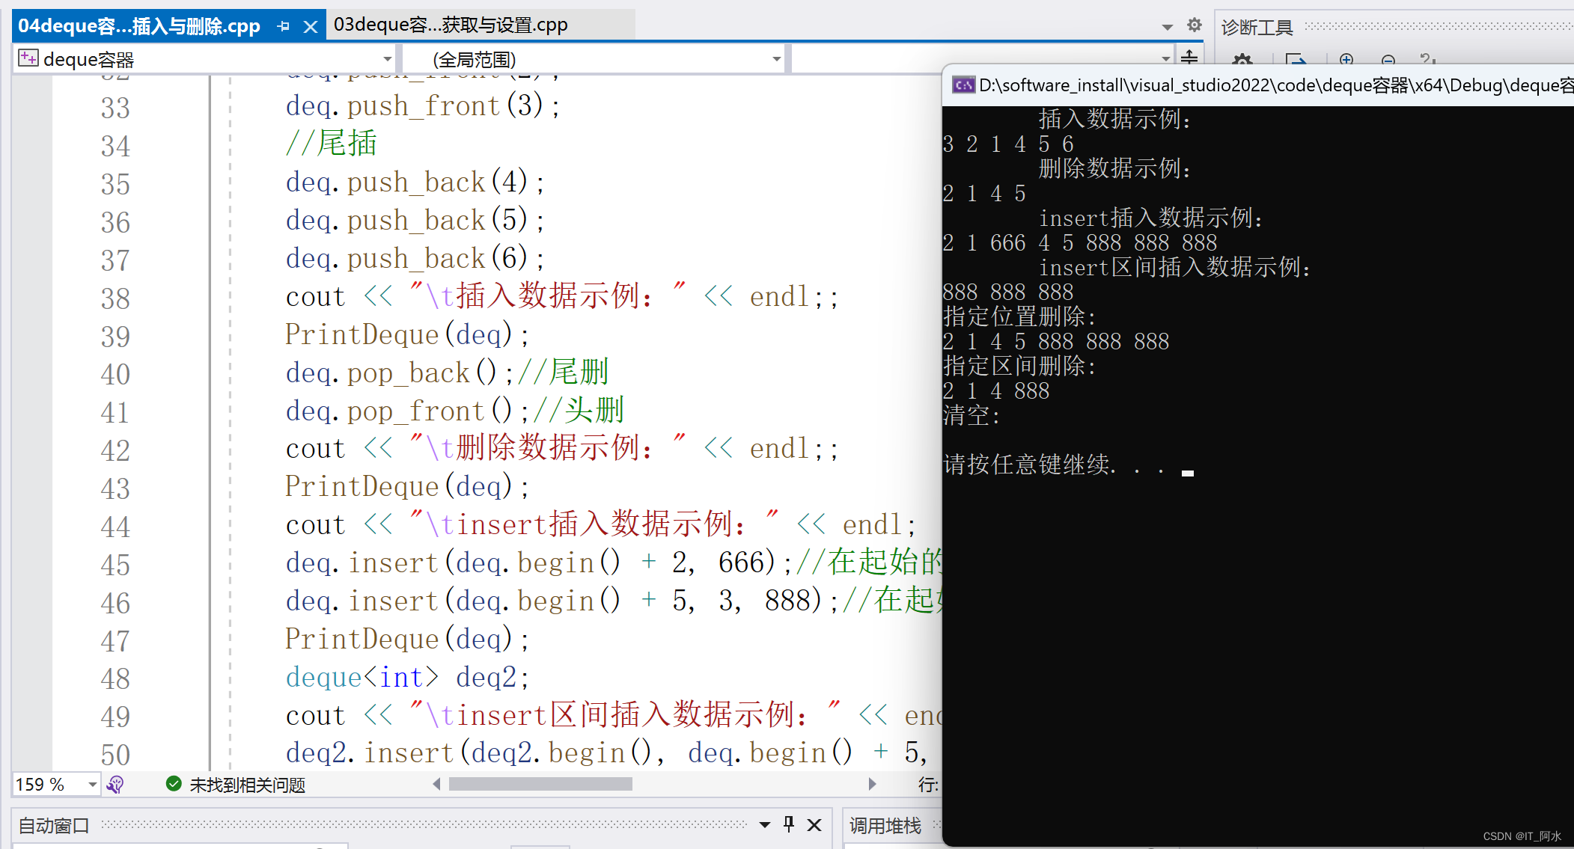Click the breakpoint margin beside line 40
The height and width of the screenshot is (849, 1574).
(x=32, y=374)
